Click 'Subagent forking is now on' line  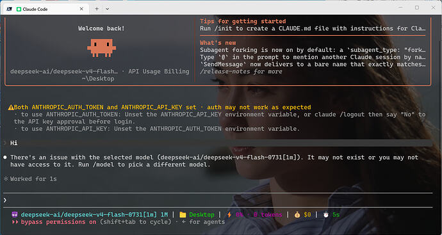tap(313, 50)
